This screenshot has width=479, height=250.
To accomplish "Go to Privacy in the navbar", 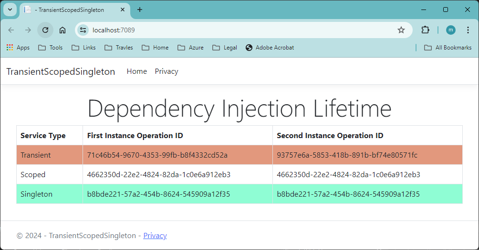I will 167,71.
